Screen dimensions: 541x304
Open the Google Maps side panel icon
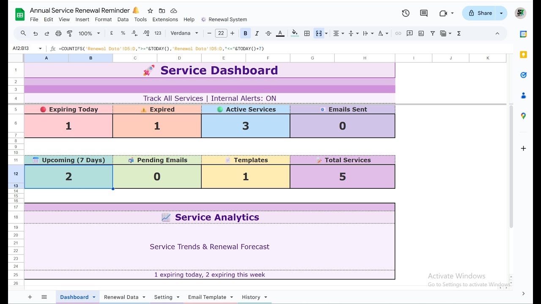tap(523, 116)
